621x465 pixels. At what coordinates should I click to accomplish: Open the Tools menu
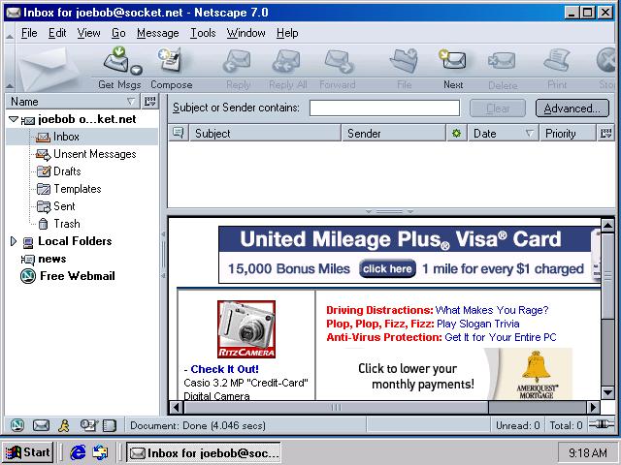(x=203, y=33)
